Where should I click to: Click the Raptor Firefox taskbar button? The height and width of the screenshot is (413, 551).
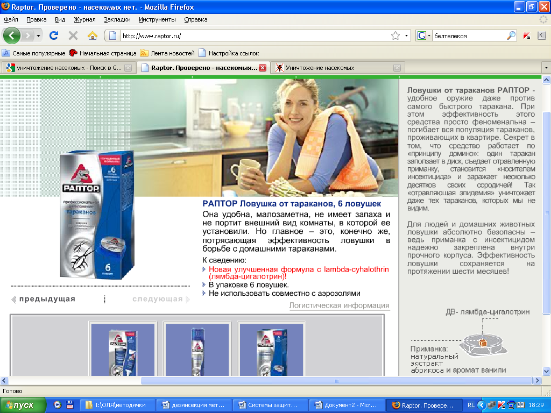(x=423, y=405)
